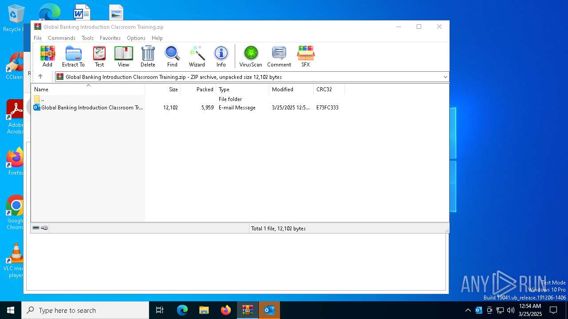The height and width of the screenshot is (319, 568).
Task: Show hidden system tray icons
Action: (x=468, y=310)
